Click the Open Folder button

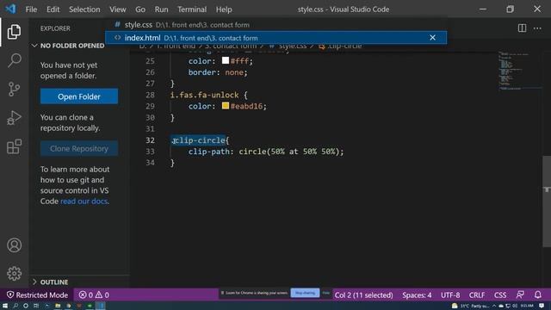79,96
